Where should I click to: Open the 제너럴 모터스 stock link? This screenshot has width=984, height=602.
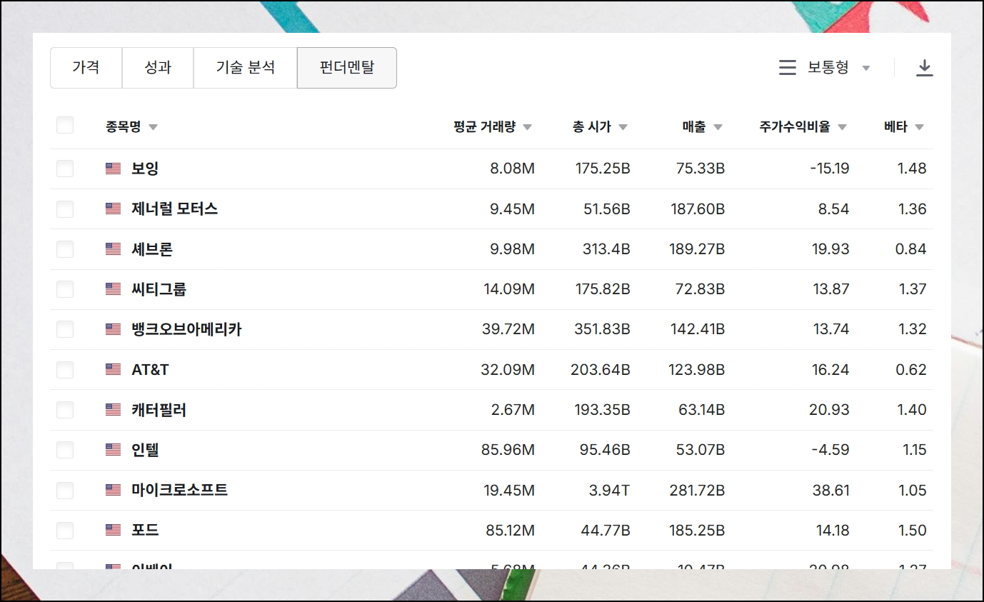pyautogui.click(x=175, y=209)
